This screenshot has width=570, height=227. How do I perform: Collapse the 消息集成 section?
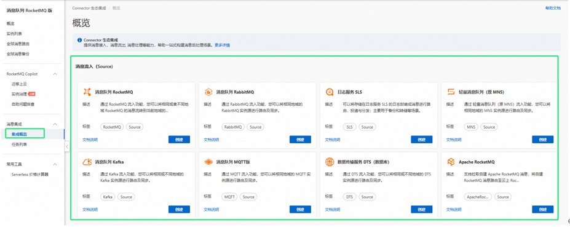[x=55, y=124]
